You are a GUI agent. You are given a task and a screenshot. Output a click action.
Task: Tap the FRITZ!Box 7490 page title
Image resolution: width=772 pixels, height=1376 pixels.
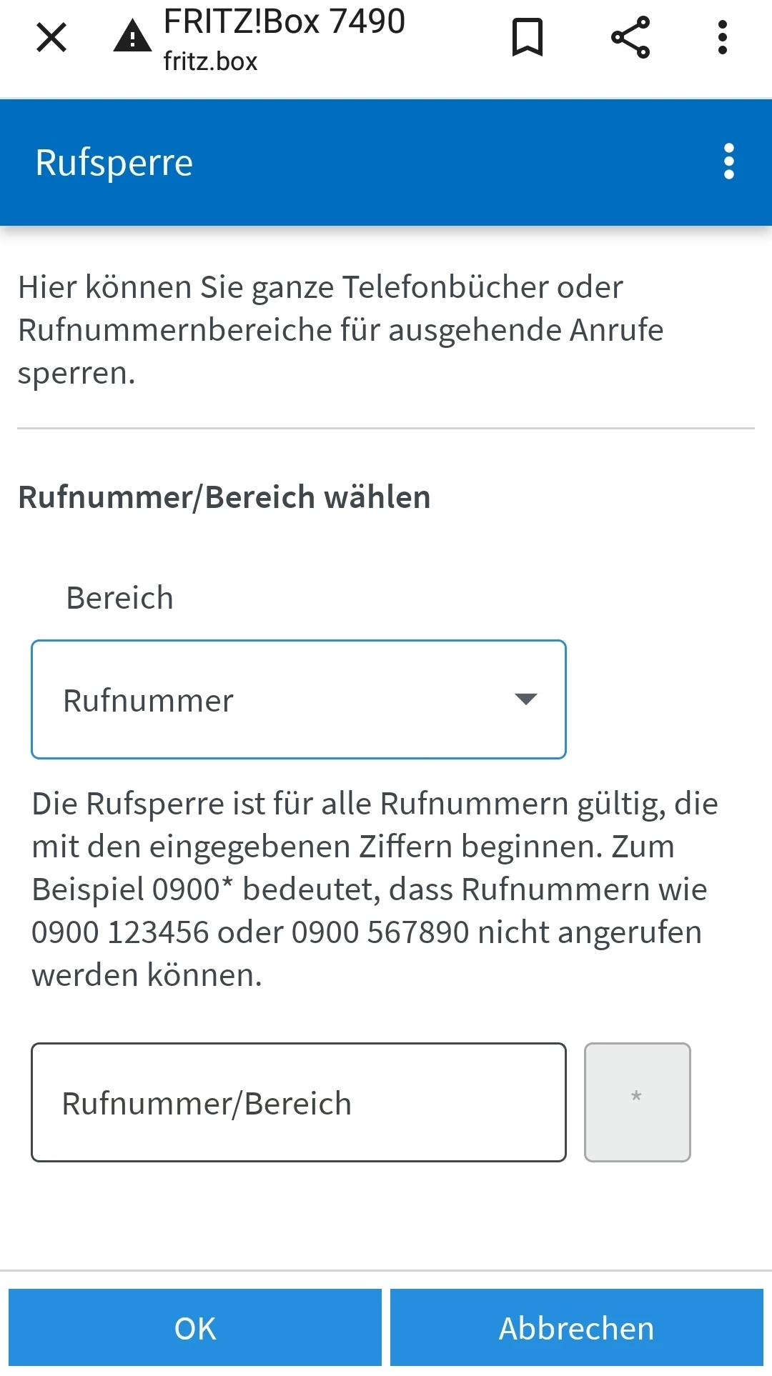(284, 21)
